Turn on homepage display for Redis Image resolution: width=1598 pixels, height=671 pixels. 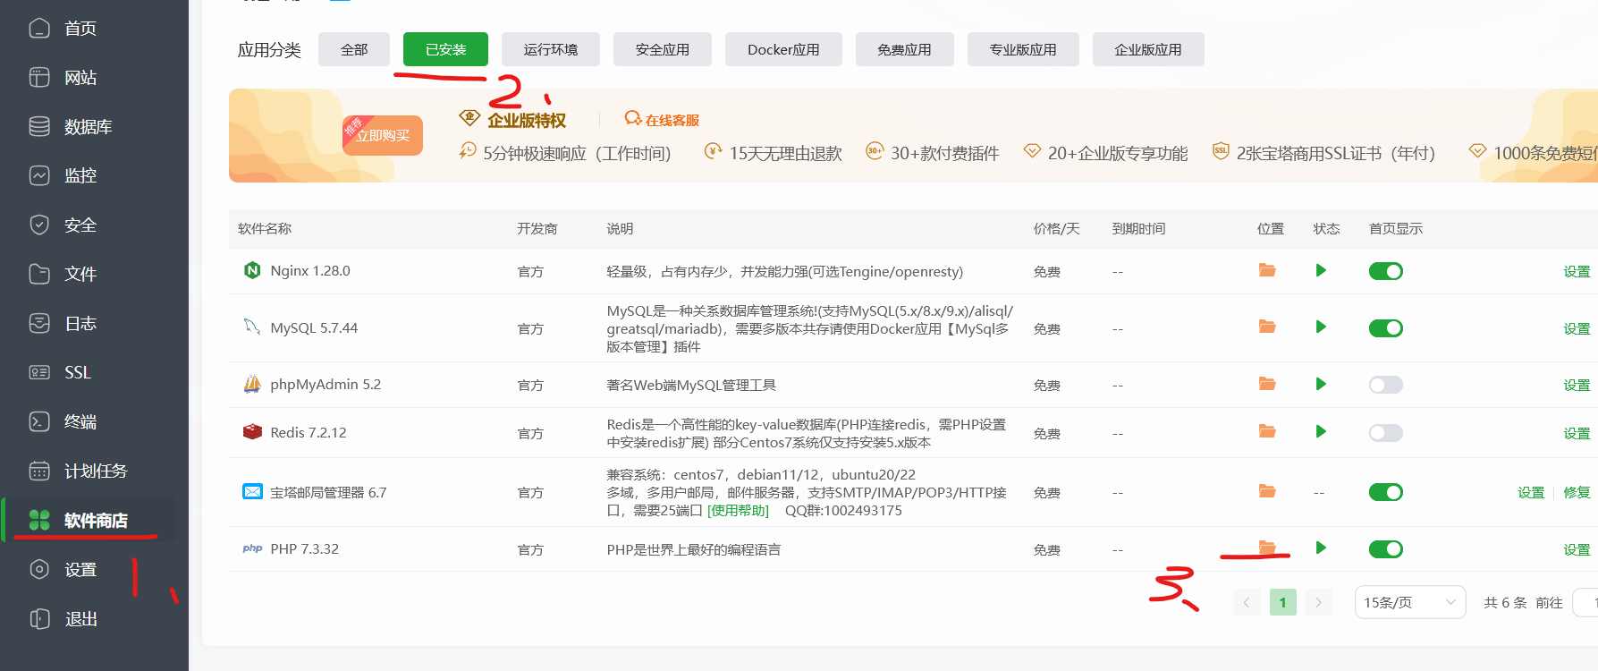coord(1385,433)
